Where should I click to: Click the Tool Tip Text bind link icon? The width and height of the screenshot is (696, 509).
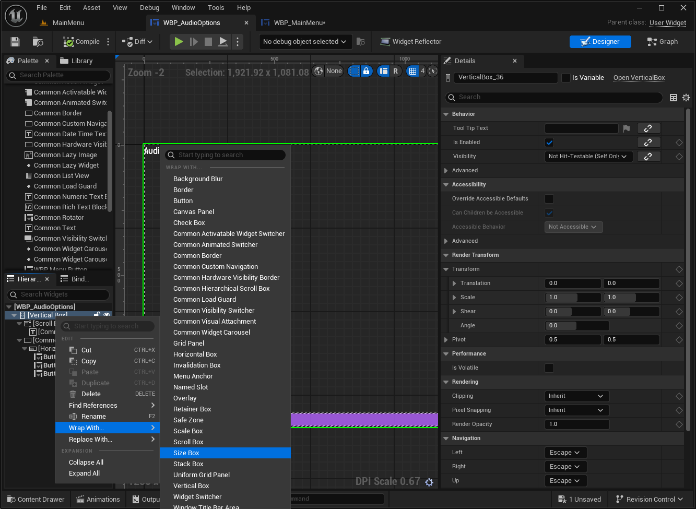(648, 128)
